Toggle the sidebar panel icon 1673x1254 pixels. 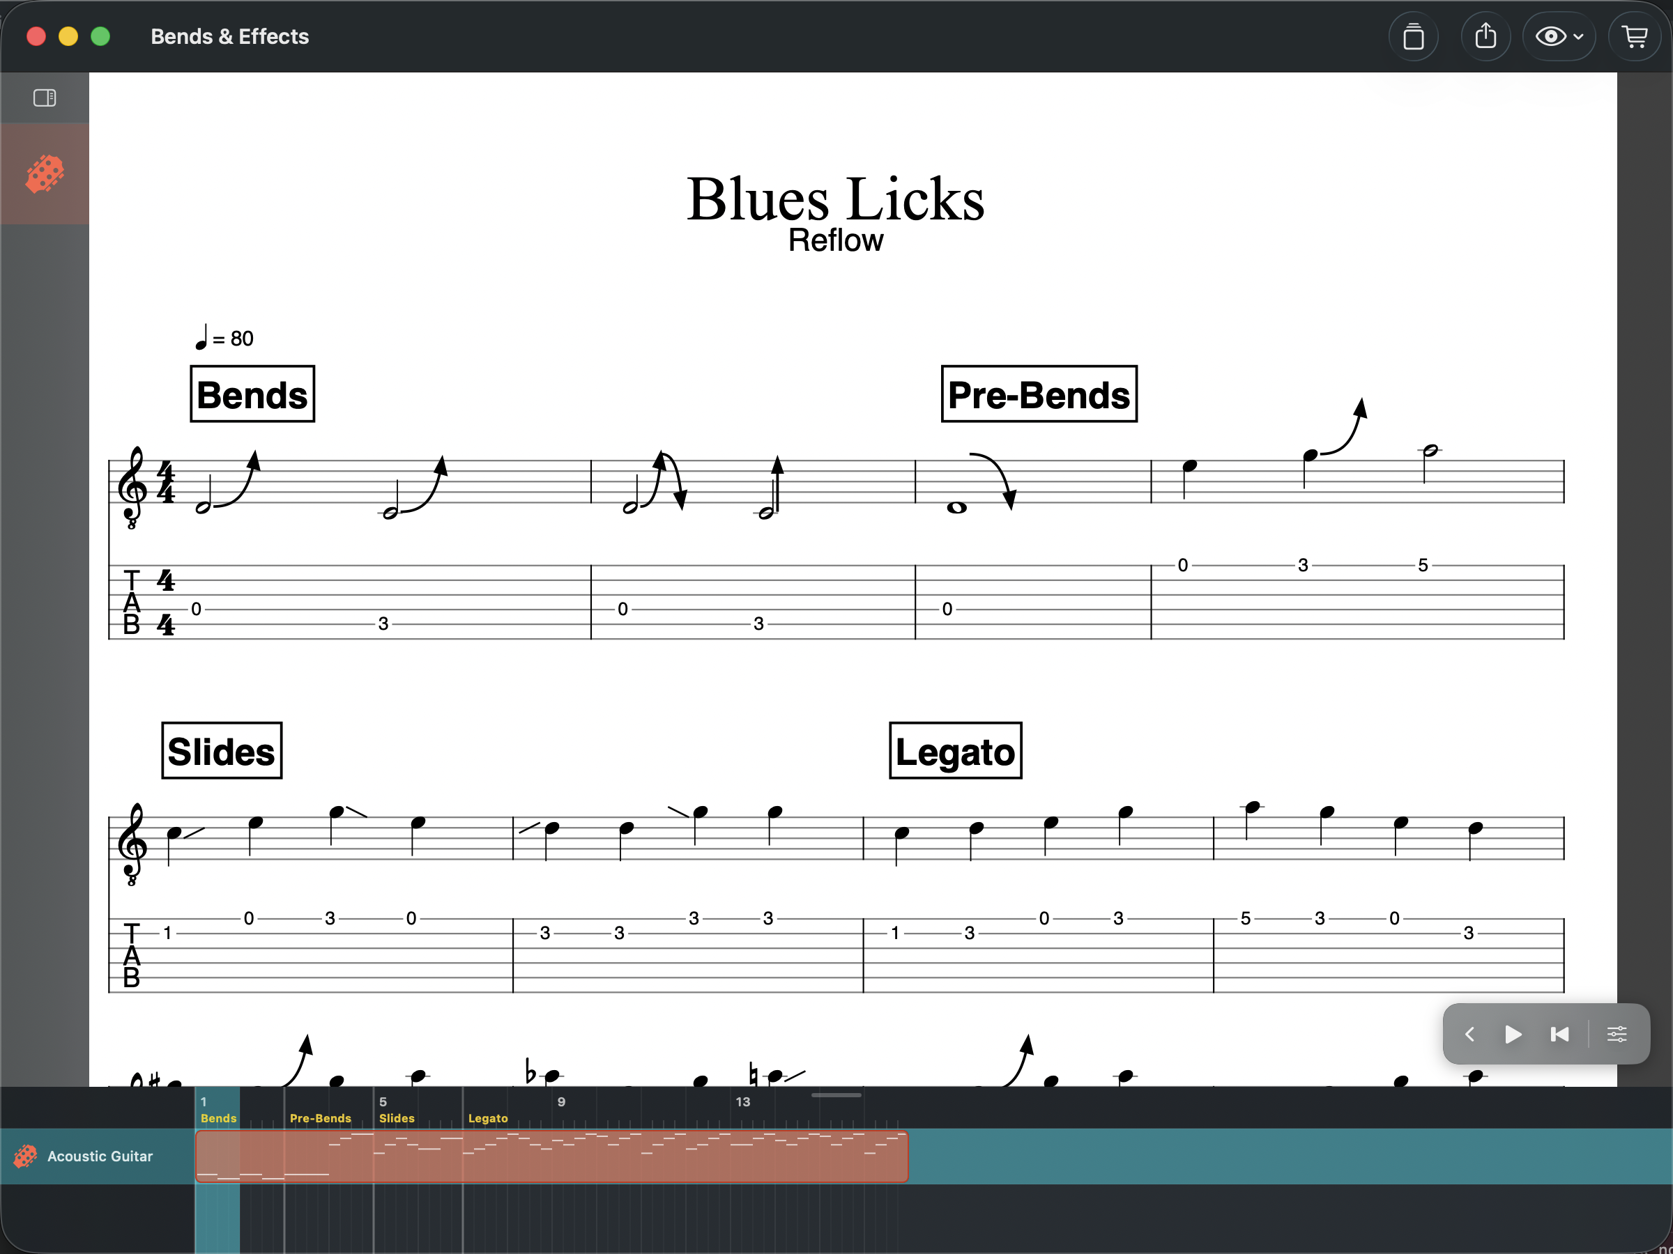pyautogui.click(x=45, y=98)
